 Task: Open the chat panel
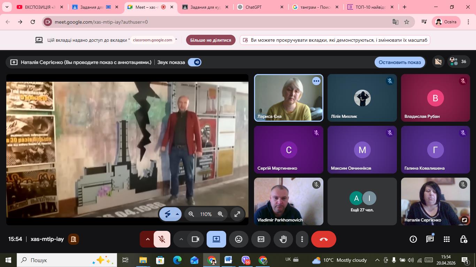[x=430, y=239]
